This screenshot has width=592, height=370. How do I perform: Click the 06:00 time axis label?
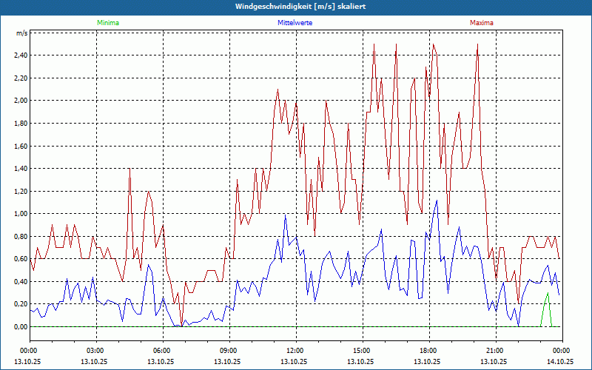(163, 351)
